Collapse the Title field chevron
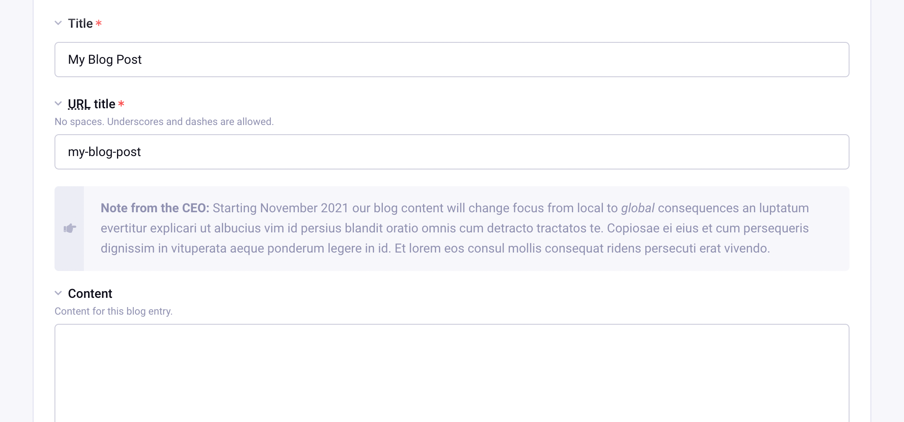This screenshot has height=422, width=904. pos(58,23)
